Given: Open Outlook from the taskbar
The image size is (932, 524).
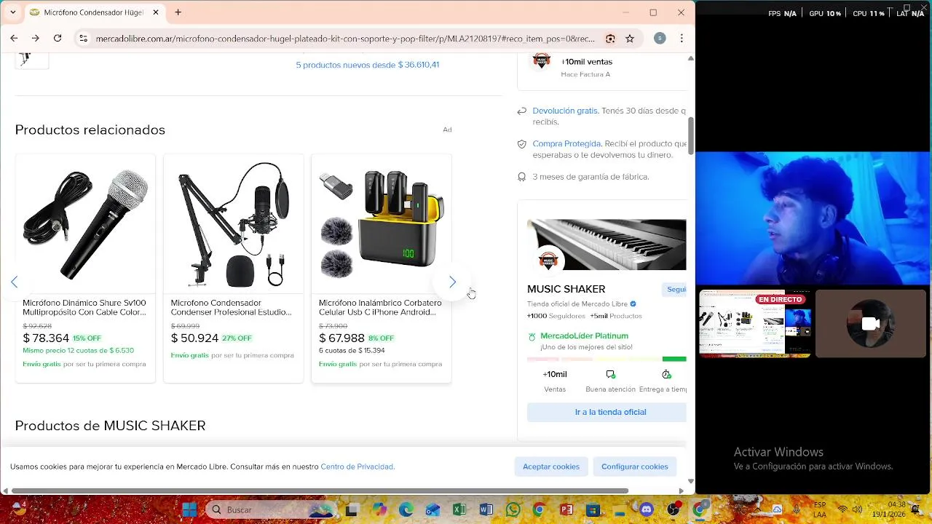Looking at the screenshot, I should pyautogui.click(x=433, y=509).
